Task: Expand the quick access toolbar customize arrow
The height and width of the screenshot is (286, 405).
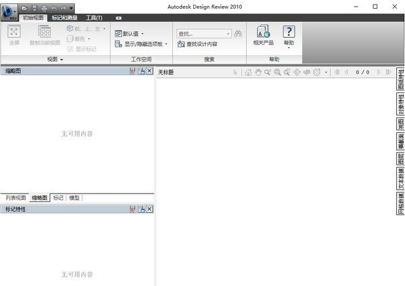Action: 71,9
